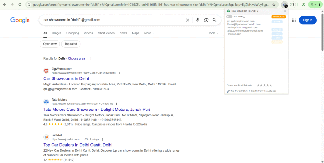Apply the Open now filter

[x=50, y=44]
